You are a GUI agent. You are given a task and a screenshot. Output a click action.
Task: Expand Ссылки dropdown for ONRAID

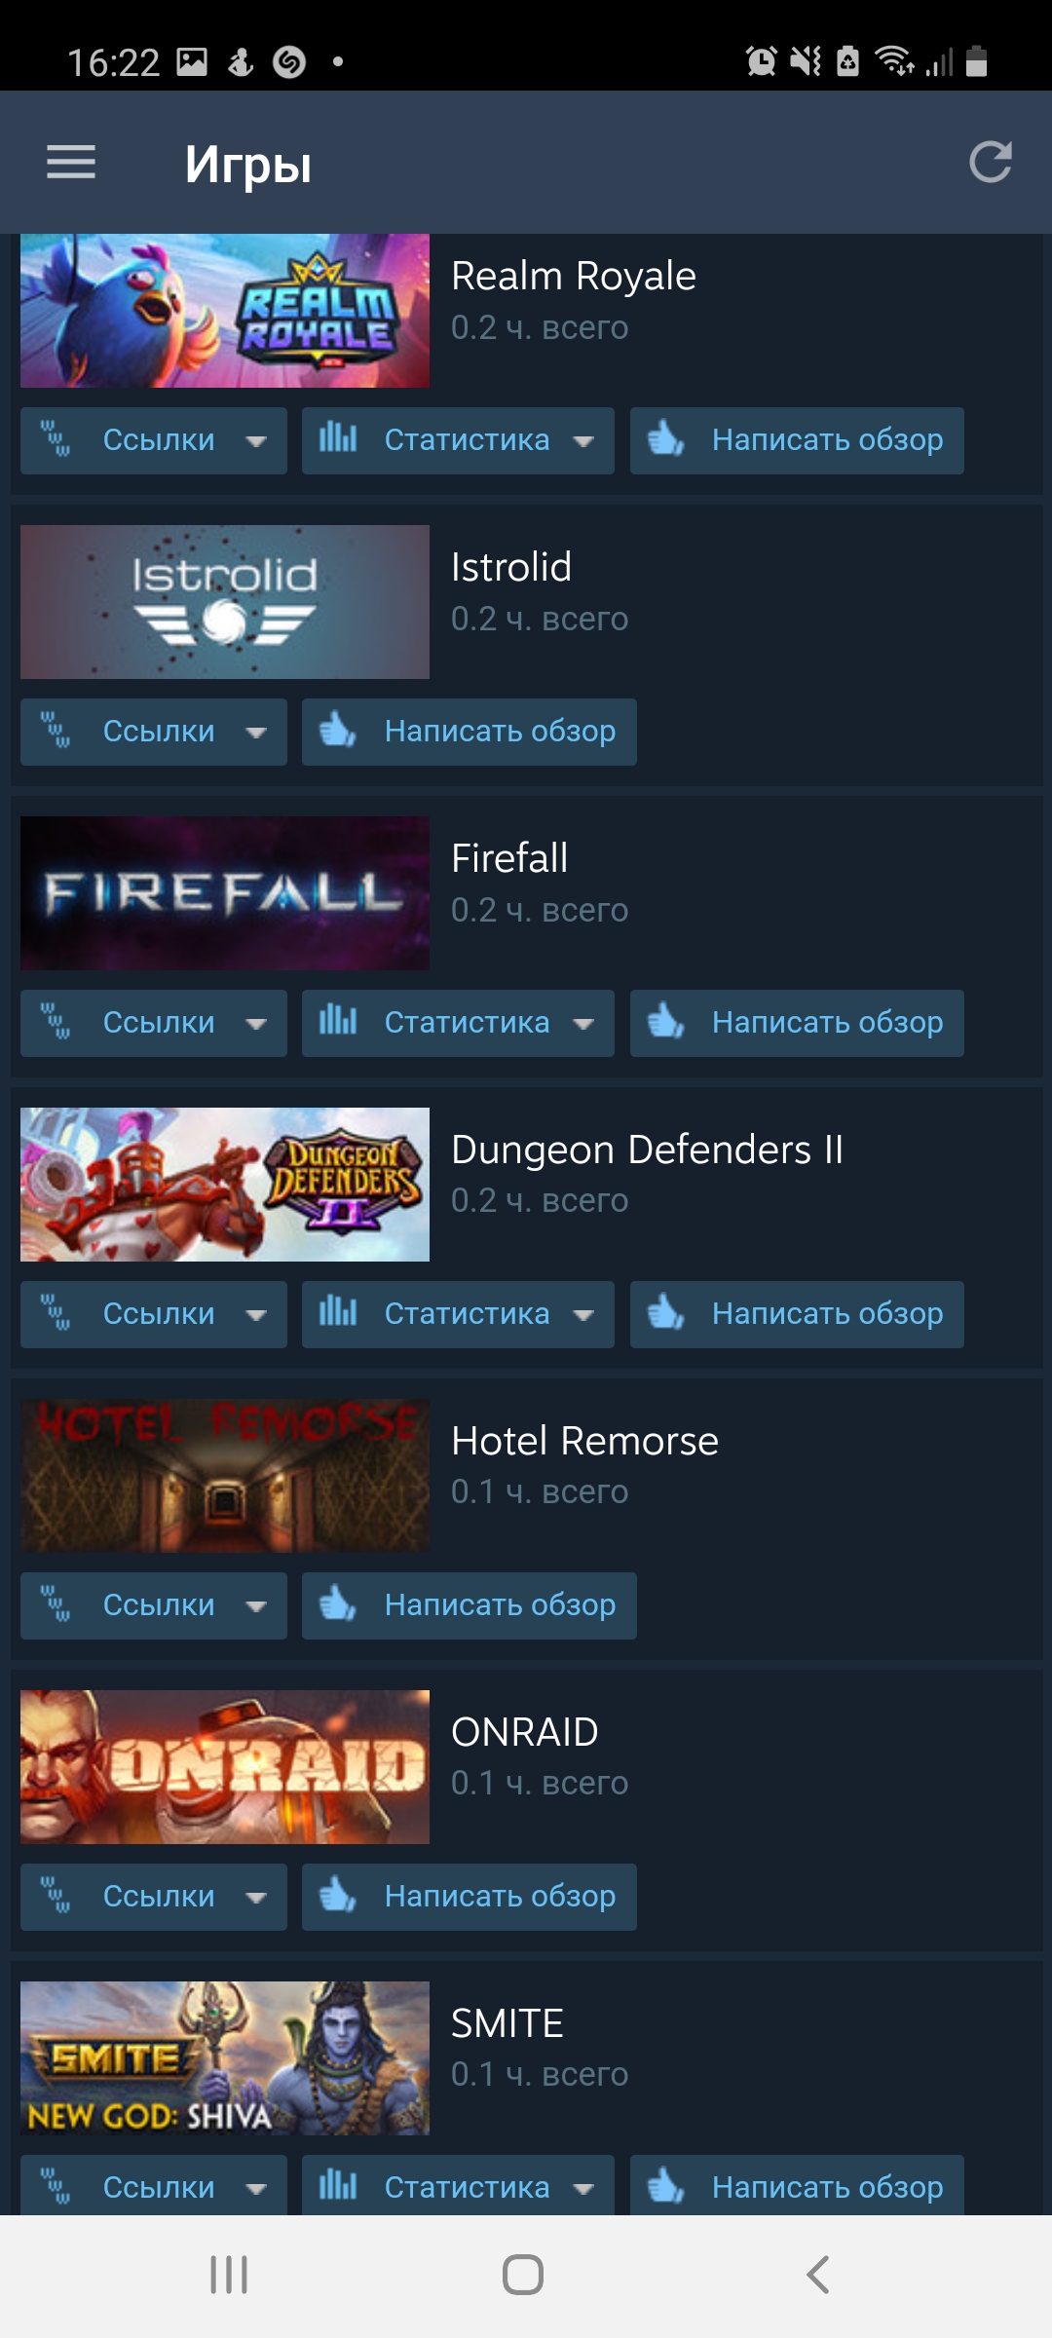point(154,1897)
